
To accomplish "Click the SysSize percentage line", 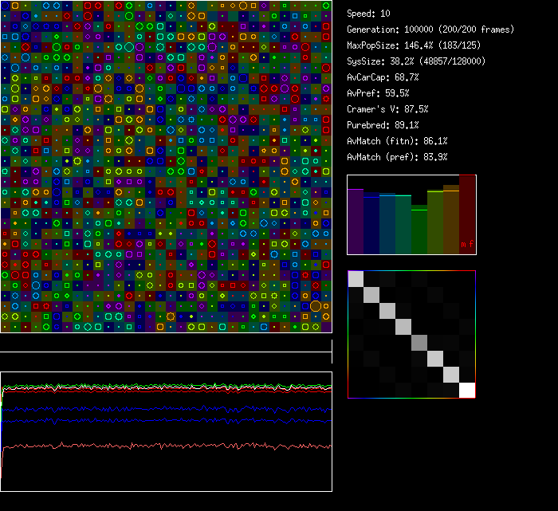I will tap(416, 61).
